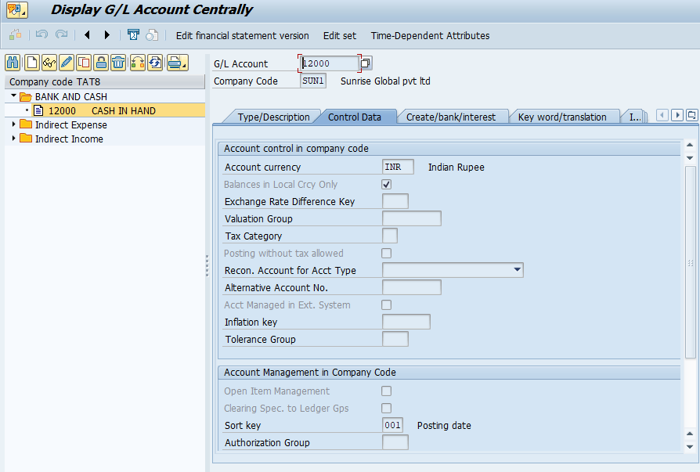Click the Company code TAT8 tree header

coord(106,81)
